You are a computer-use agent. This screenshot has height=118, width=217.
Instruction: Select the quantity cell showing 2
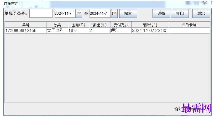click(x=100, y=30)
